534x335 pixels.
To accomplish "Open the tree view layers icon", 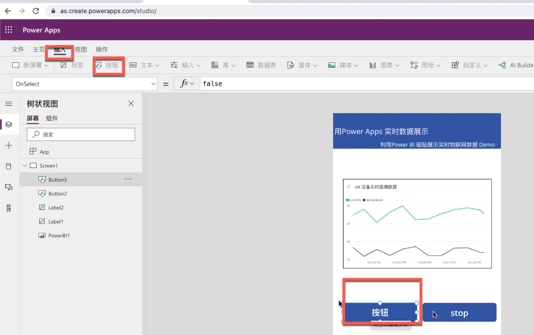I will pos(9,125).
